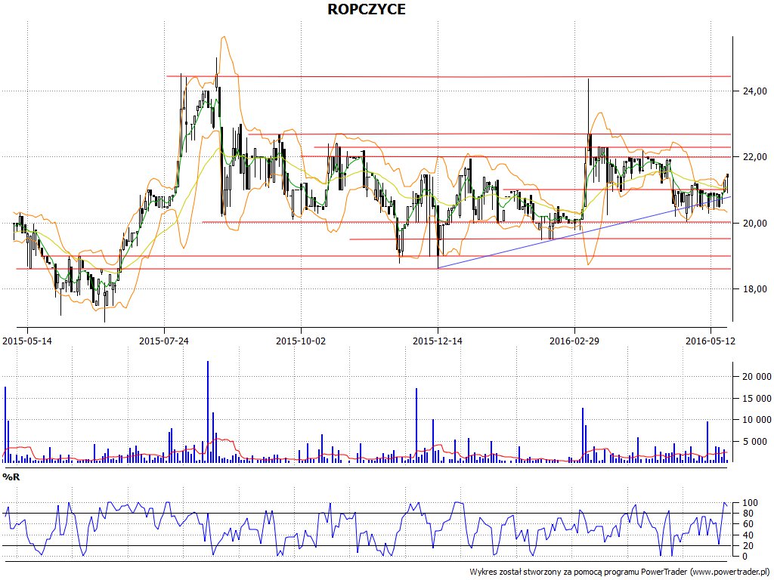Click the 80 level on %R axis
This screenshot has height=580, width=774.
tap(748, 514)
